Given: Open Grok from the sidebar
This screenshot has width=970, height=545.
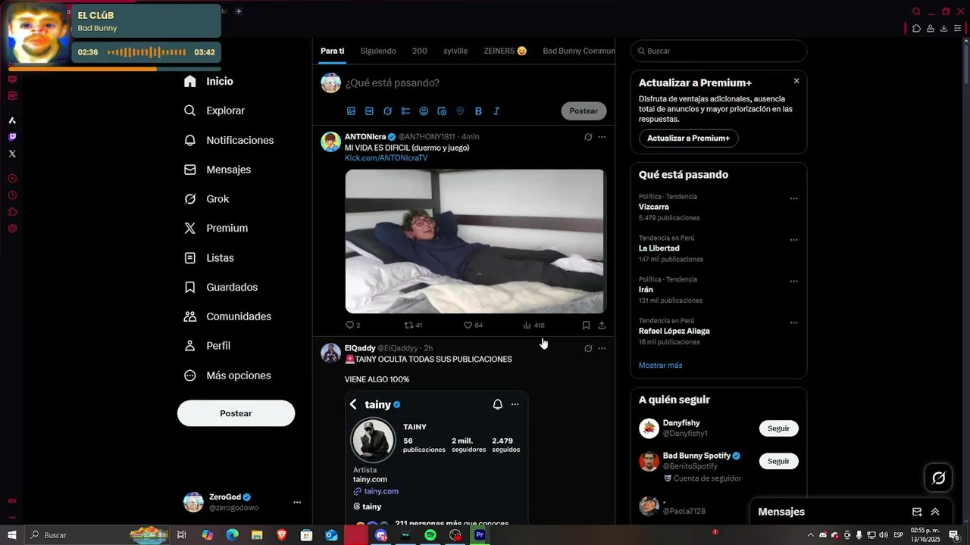Looking at the screenshot, I should (x=206, y=199).
